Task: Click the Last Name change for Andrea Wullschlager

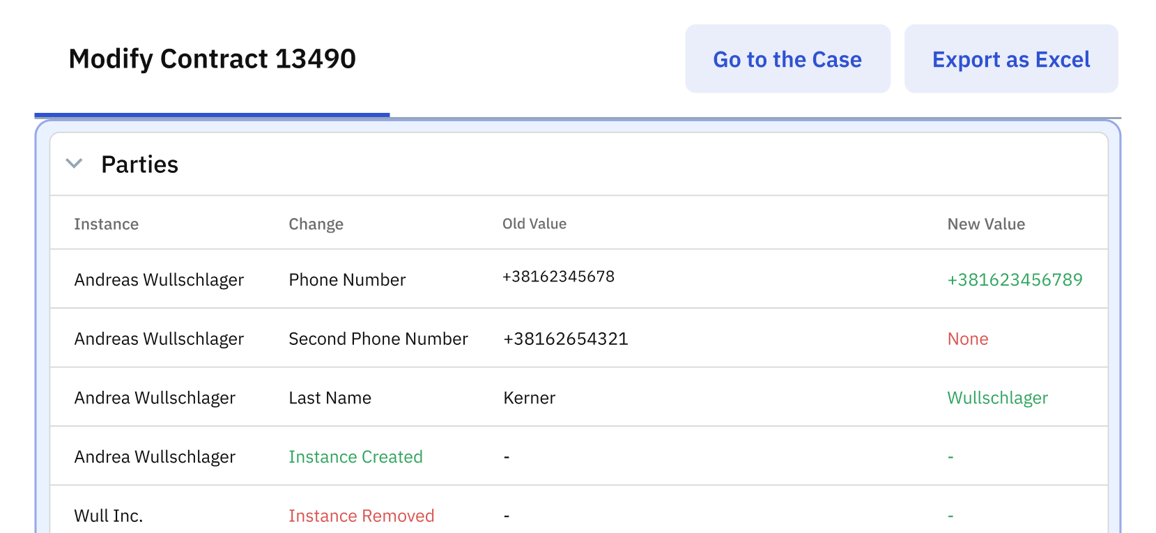Action: point(329,397)
